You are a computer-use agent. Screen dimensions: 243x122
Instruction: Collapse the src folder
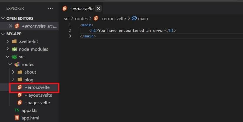point(8,57)
